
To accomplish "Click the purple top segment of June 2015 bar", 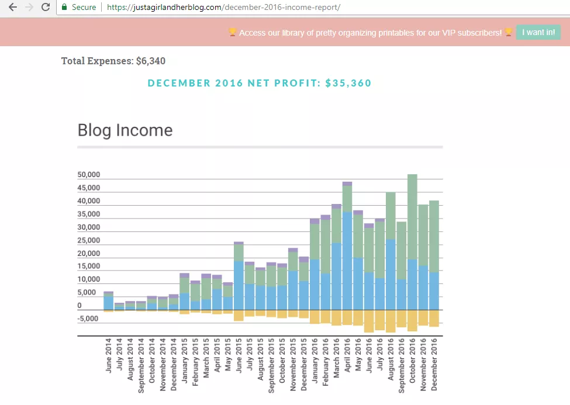I will (x=239, y=243).
